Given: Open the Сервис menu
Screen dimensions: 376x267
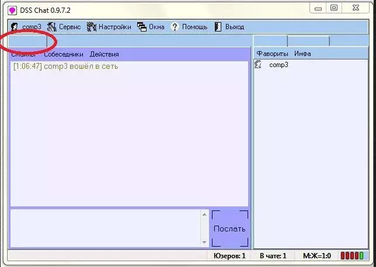Looking at the screenshot, I should [x=70, y=27].
